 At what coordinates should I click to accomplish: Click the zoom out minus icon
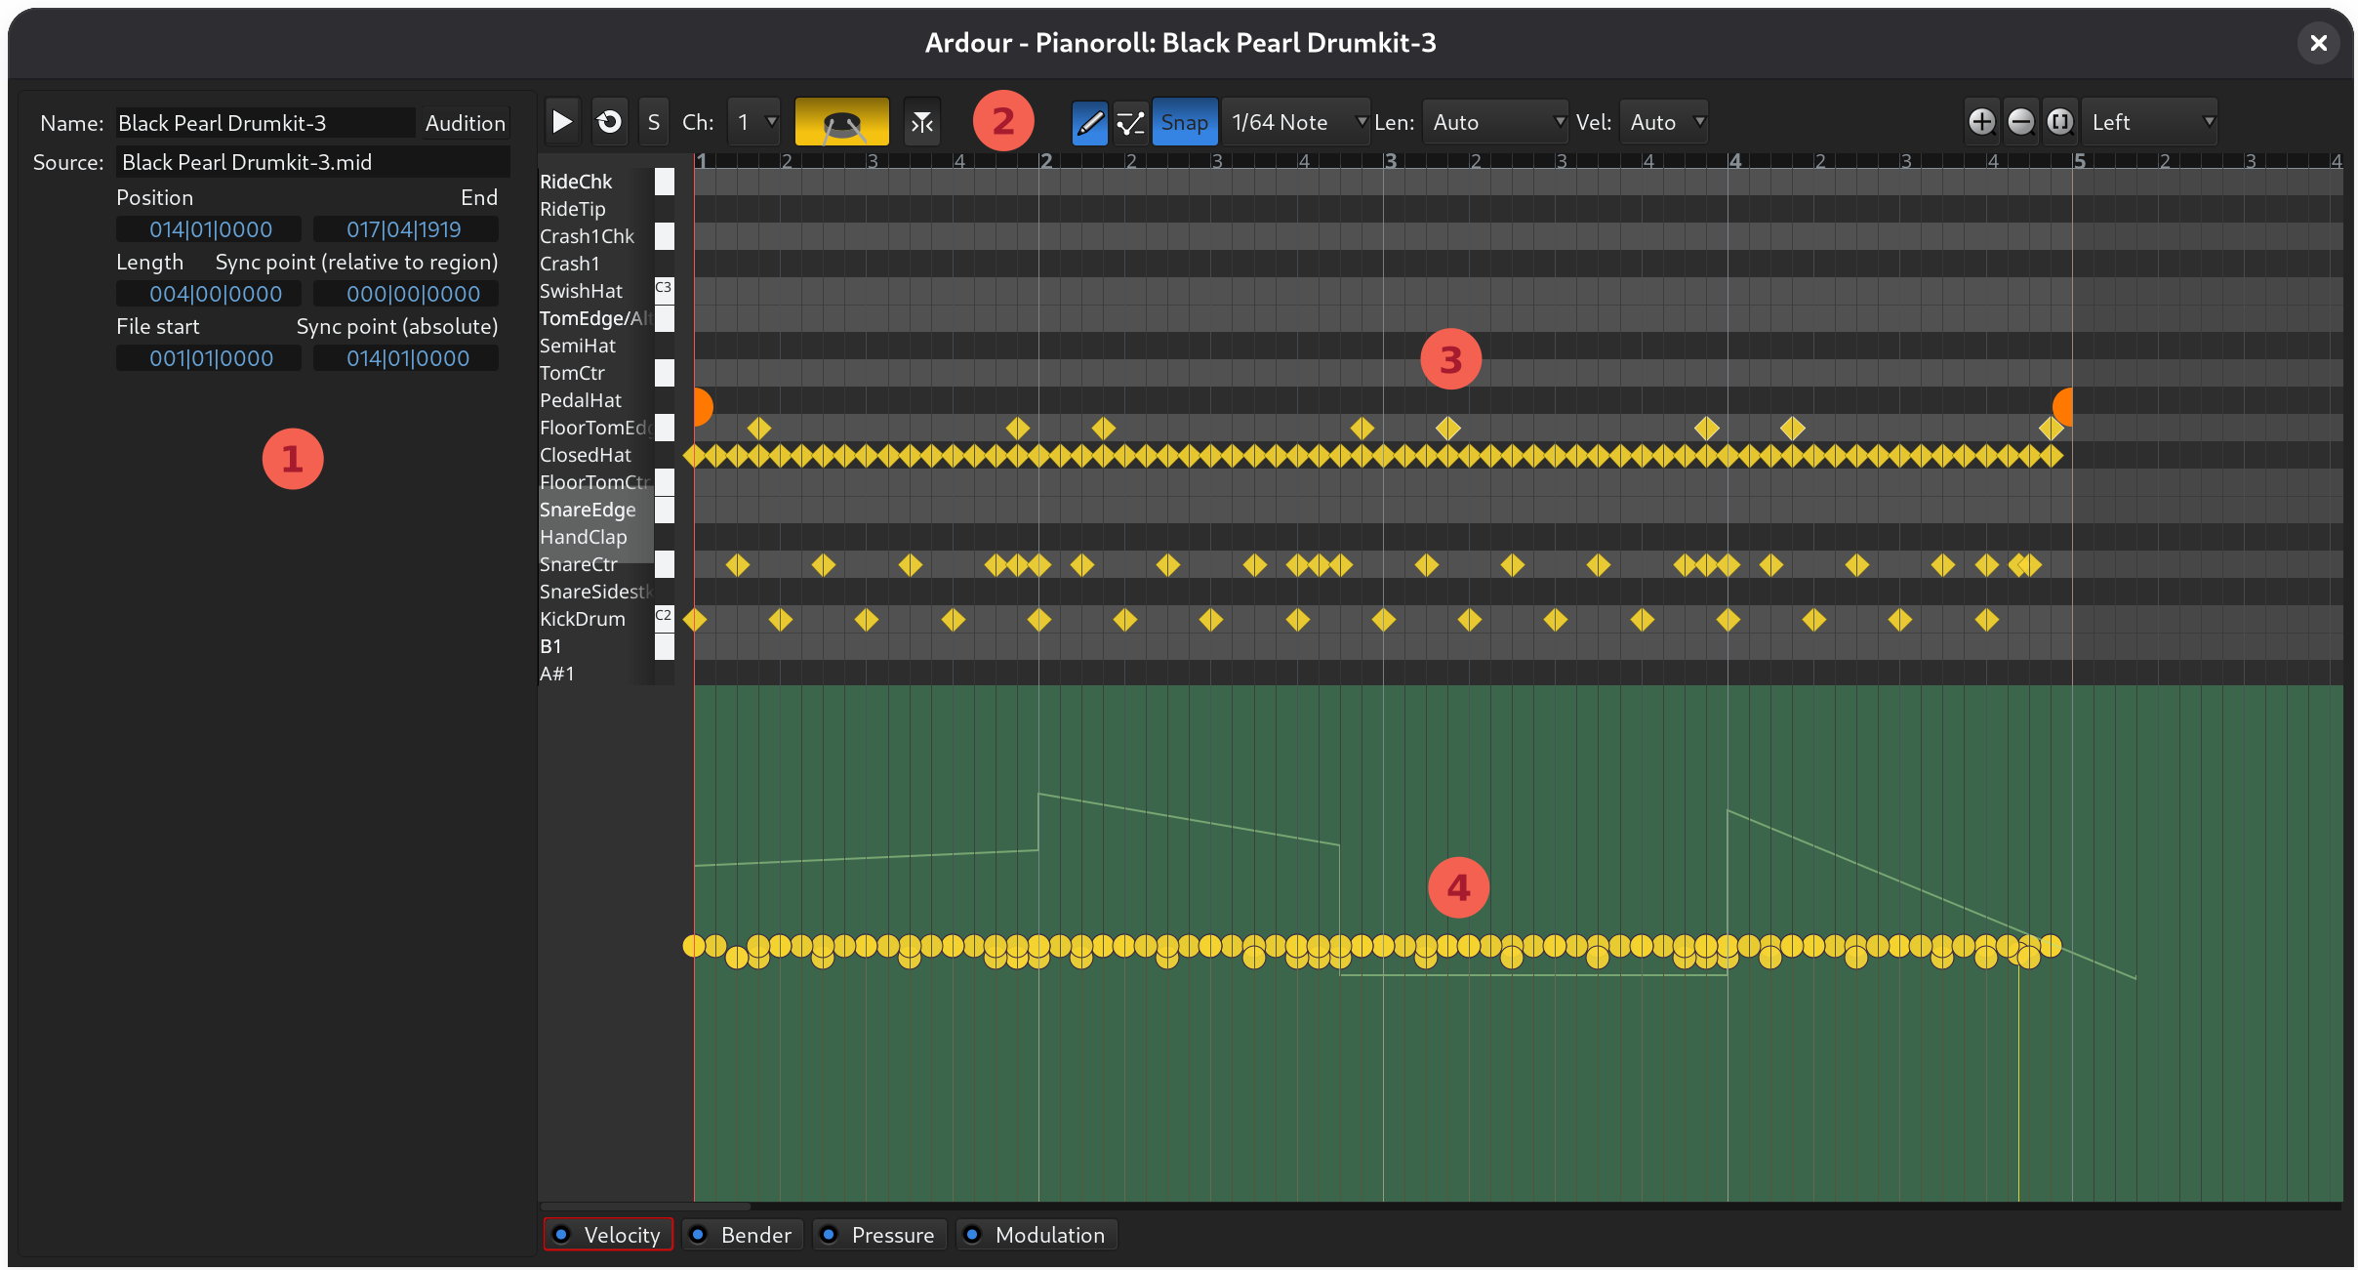tap(2020, 122)
